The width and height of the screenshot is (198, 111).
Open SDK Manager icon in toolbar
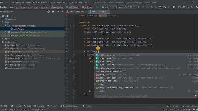tap(192, 7)
